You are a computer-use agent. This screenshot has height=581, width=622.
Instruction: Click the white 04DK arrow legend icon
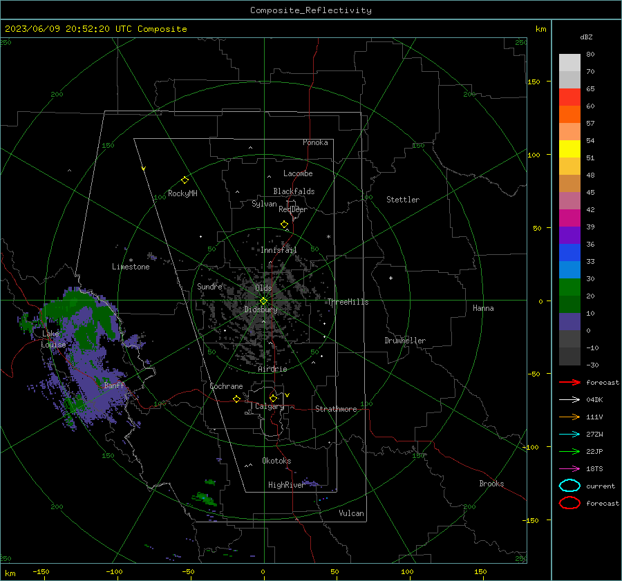(569, 400)
